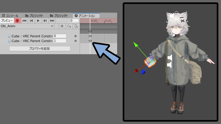Click the 0:10 mark on timeline ruler

108,21
